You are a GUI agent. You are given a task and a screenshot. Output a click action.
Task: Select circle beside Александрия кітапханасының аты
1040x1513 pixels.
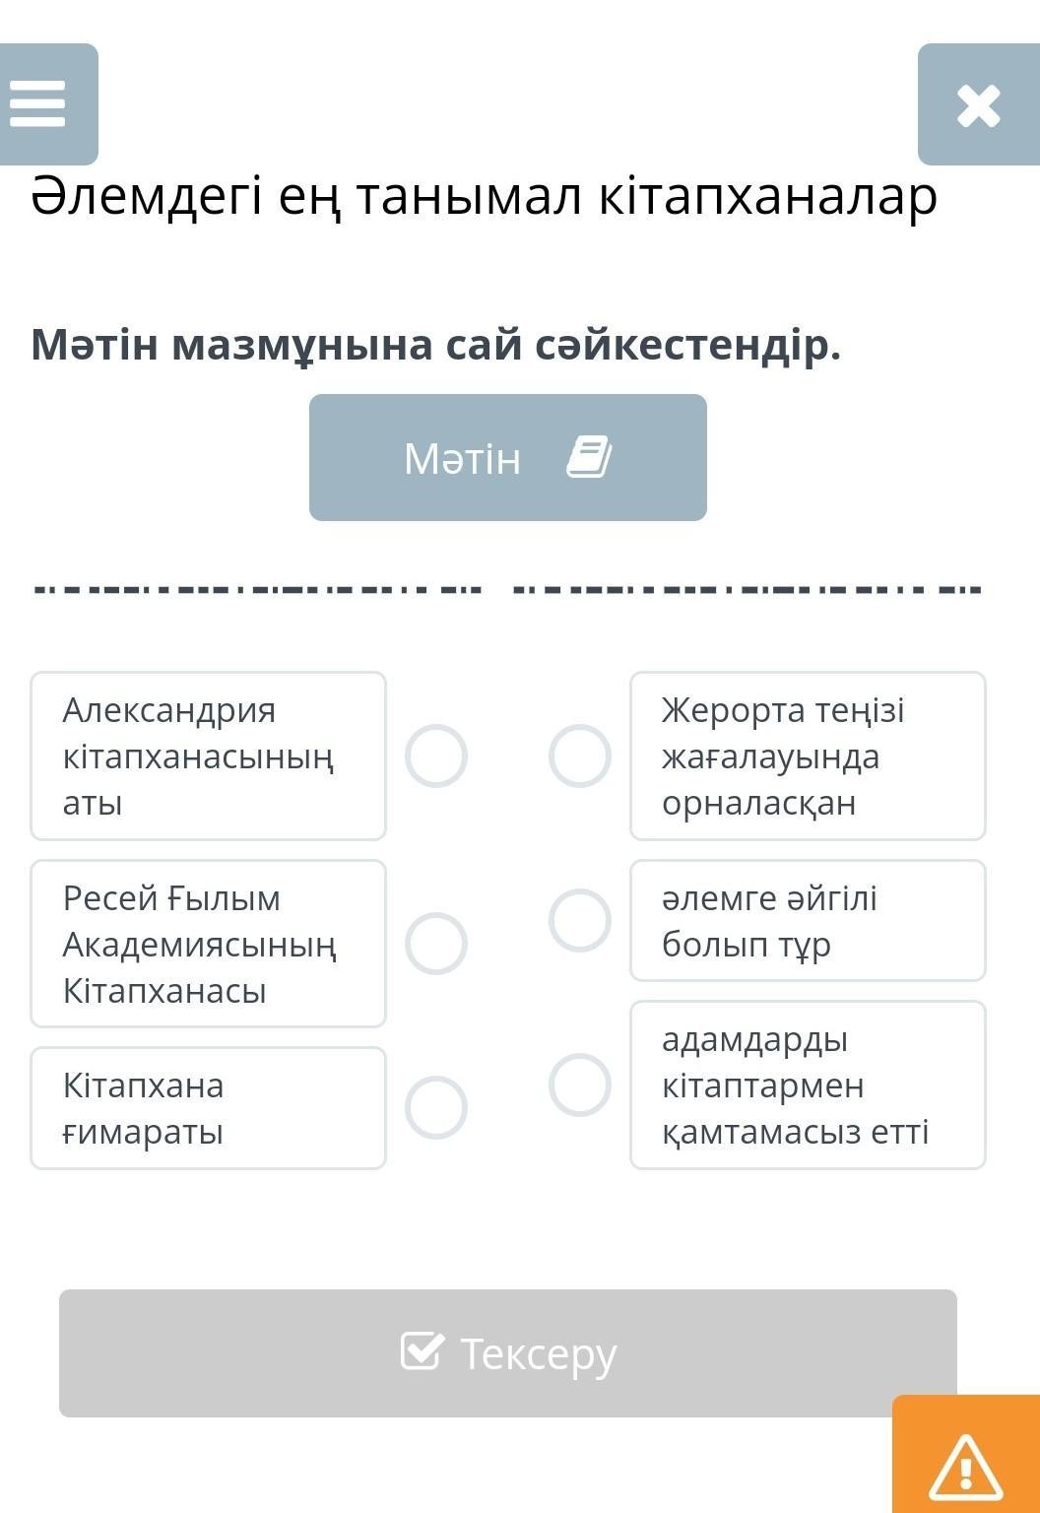436,756
